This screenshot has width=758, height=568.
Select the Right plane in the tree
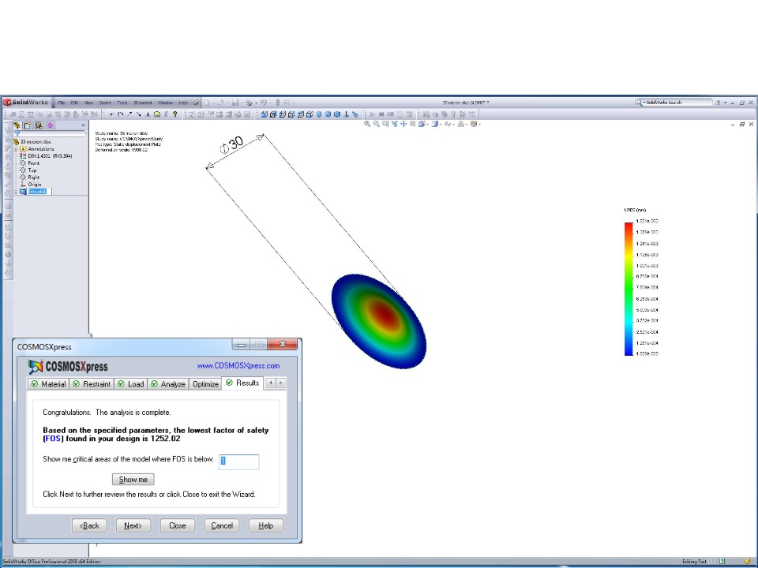click(29, 177)
